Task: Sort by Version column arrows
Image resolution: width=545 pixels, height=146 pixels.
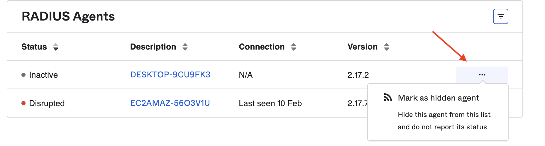Action: coord(387,47)
